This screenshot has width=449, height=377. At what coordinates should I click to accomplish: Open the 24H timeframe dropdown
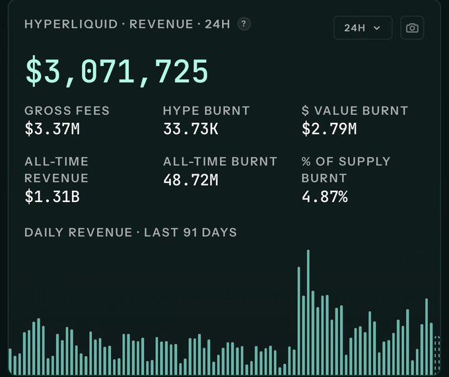coord(363,28)
